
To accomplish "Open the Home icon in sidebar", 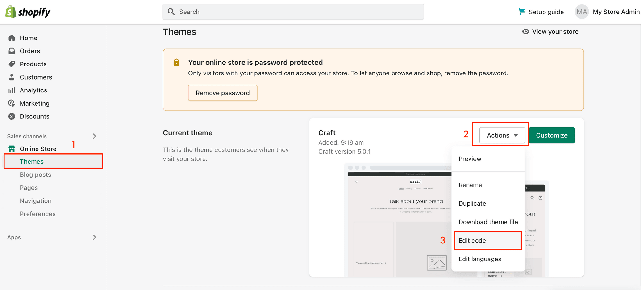I will 12,38.
